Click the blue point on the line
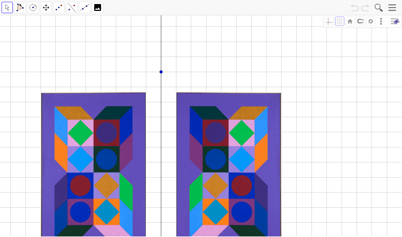 click(x=161, y=72)
